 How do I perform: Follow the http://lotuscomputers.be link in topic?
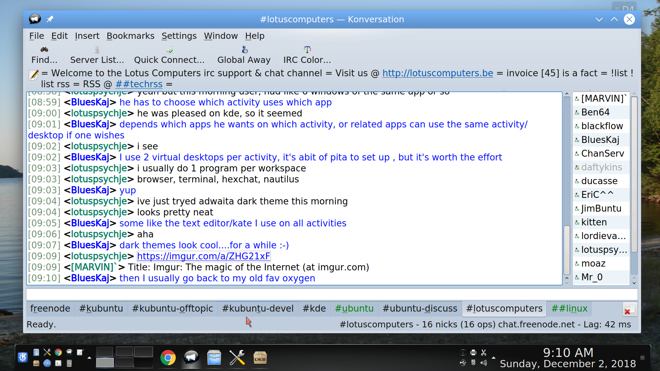[438, 73]
